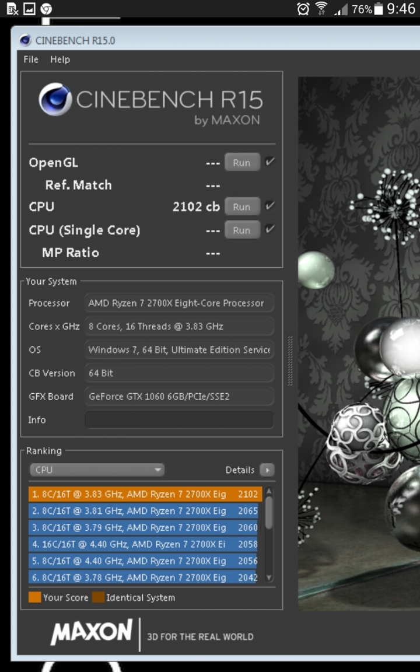Click the Cinebench title bar icon
Screen dimensions: 420x672
tap(25, 40)
